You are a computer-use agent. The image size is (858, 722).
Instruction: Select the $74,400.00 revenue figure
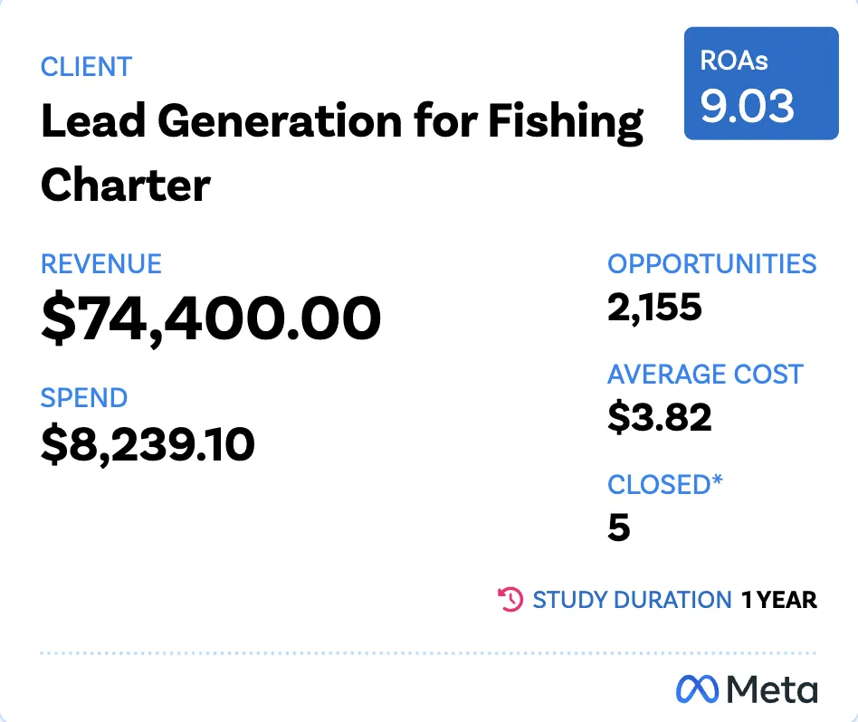coord(211,318)
